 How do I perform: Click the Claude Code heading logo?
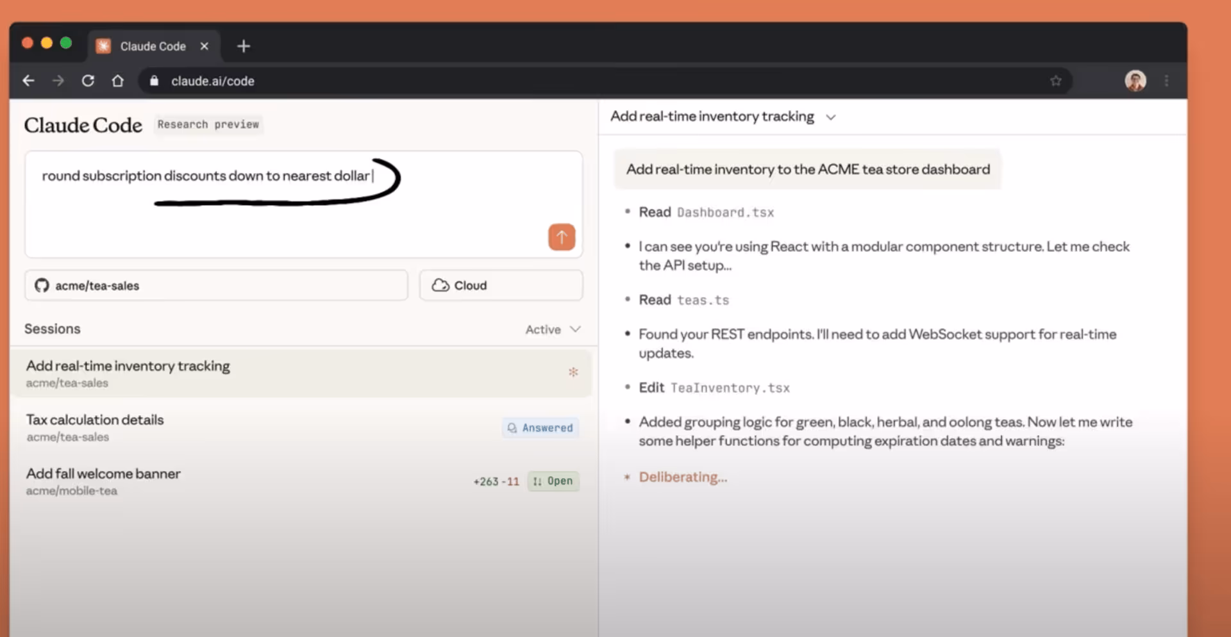(83, 125)
